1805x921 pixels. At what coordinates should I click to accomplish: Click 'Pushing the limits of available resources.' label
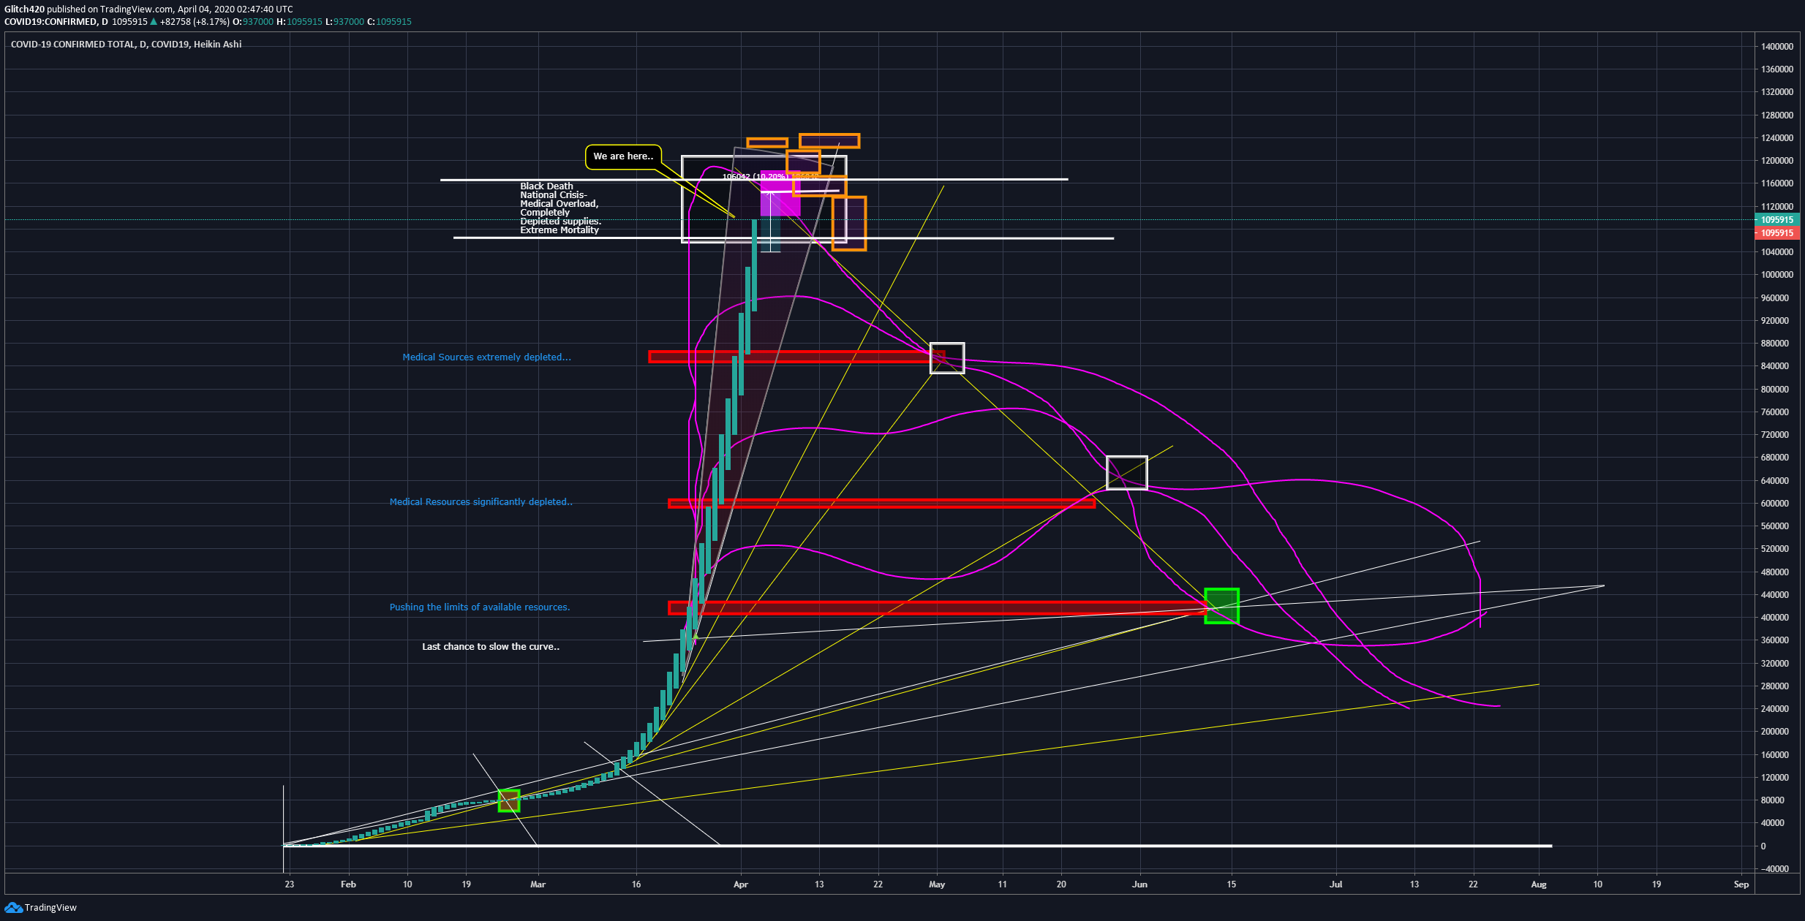[x=479, y=607]
